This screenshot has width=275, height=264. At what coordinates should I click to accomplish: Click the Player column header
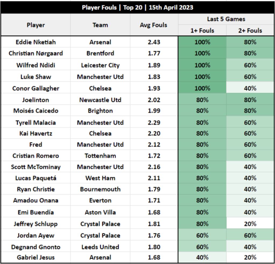[x=36, y=25]
